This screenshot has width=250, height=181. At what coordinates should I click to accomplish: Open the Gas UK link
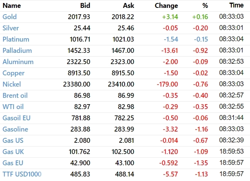13,152
